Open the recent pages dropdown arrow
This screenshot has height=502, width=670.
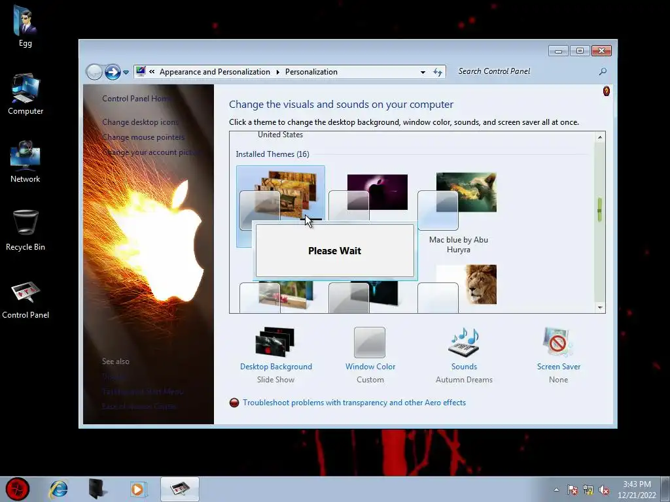[126, 72]
